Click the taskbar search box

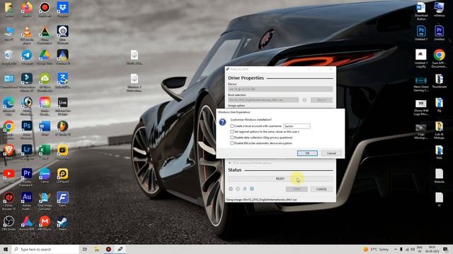pyautogui.click(x=45, y=249)
